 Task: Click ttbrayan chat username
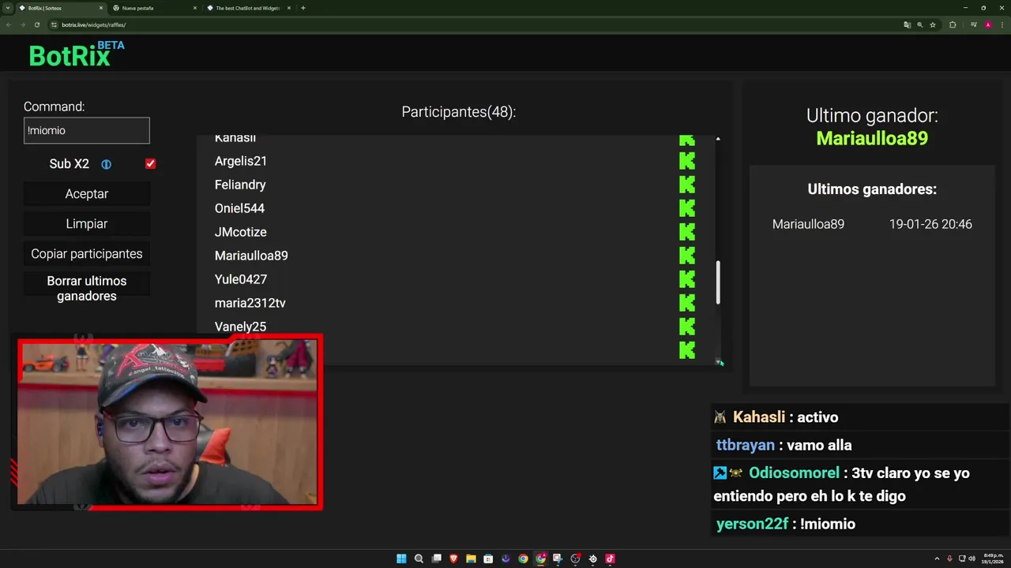(746, 445)
